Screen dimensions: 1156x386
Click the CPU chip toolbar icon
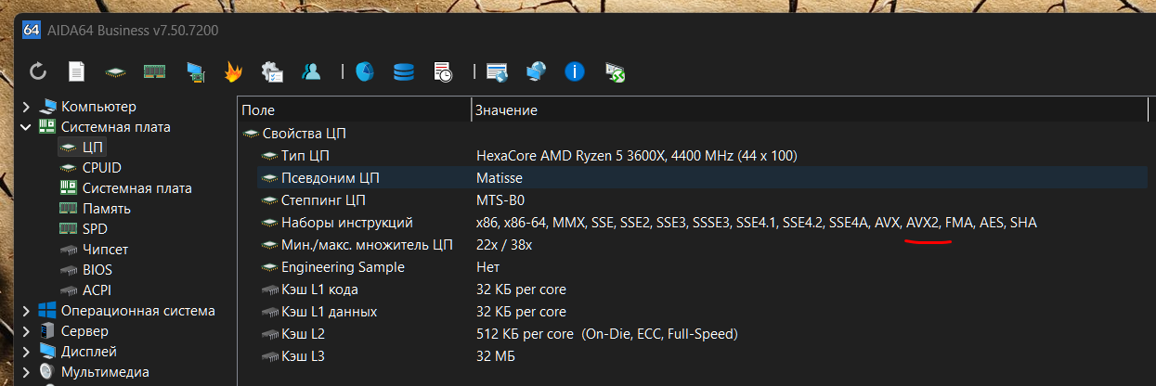(x=115, y=71)
